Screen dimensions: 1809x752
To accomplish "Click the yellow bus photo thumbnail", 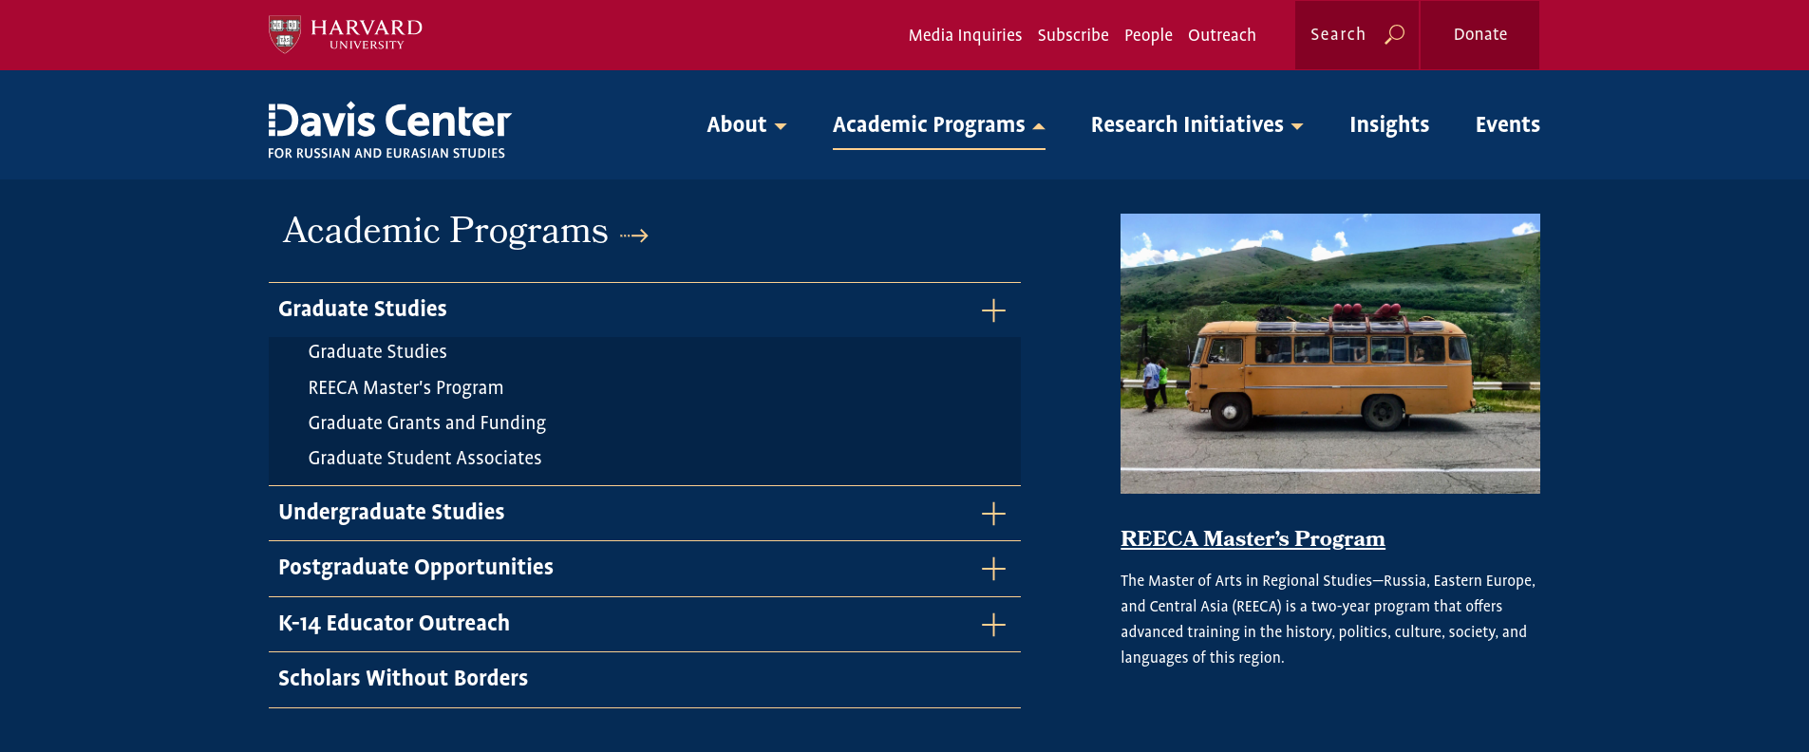I will (1330, 353).
